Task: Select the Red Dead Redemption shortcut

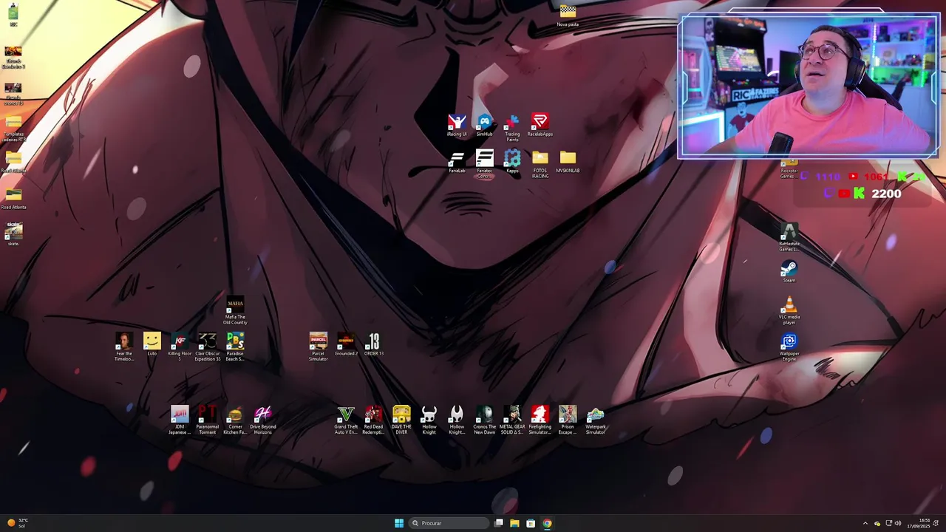Action: coord(374,420)
